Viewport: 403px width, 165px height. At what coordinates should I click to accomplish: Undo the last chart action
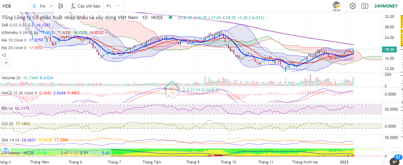coord(109,6)
